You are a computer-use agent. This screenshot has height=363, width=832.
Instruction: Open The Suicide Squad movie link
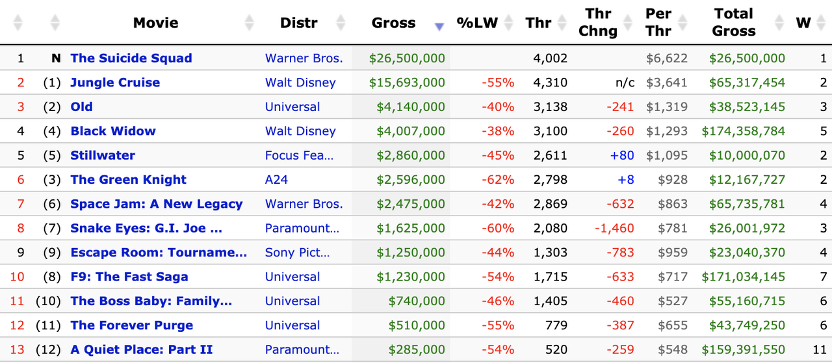131,58
